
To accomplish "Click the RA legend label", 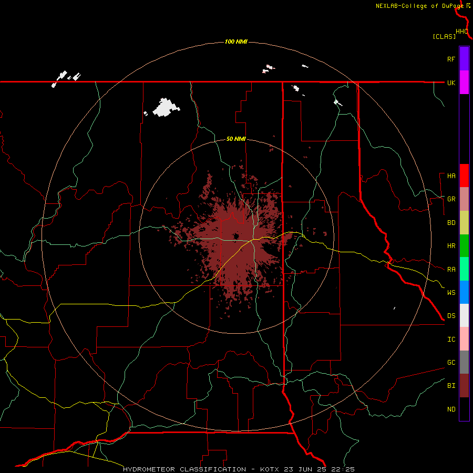I will tap(451, 270).
